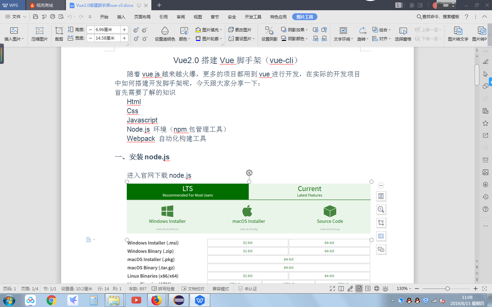Click the new tab plus button
492x307 pixels.
point(159,5)
